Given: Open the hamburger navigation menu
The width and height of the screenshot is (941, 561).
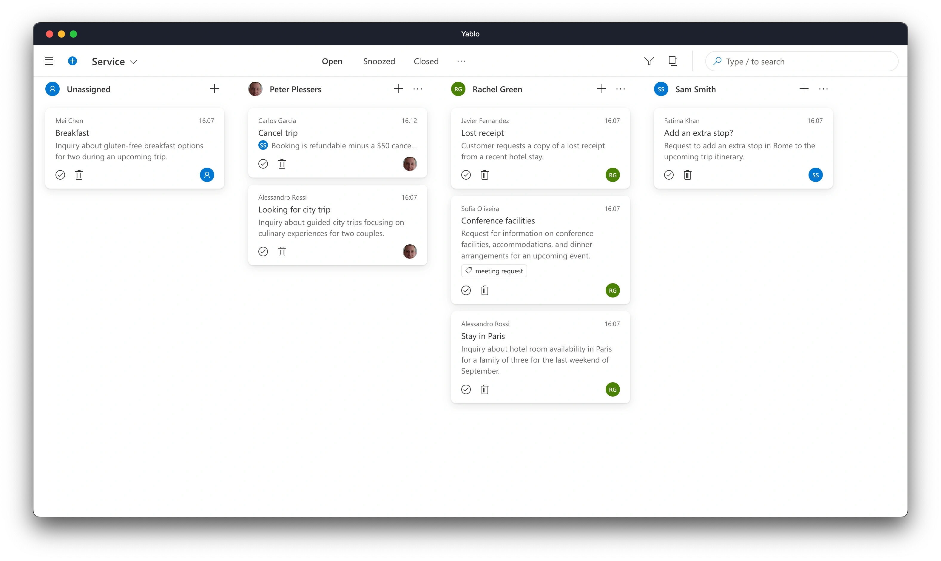Looking at the screenshot, I should click(x=49, y=61).
